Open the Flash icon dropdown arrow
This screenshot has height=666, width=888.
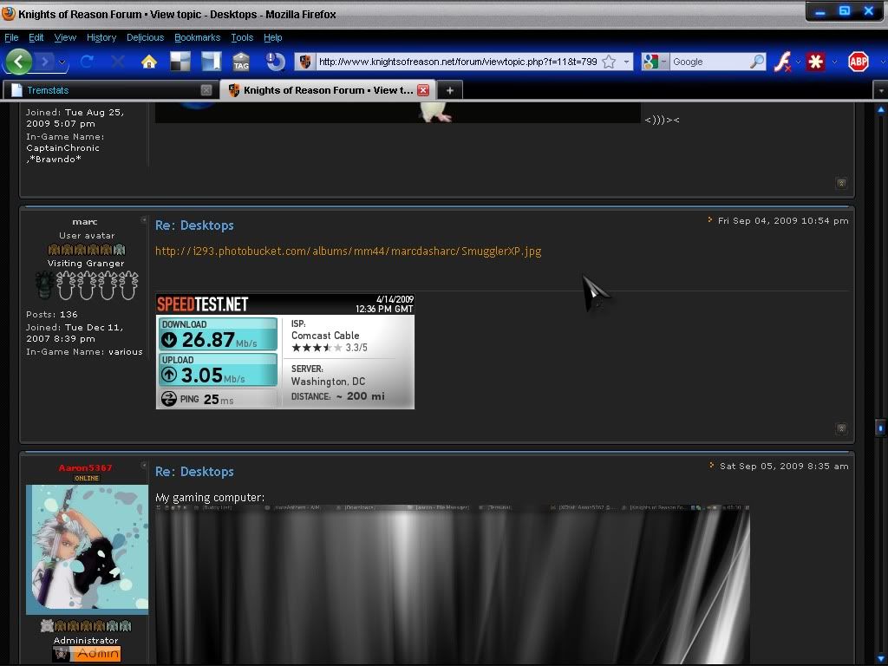[x=798, y=62]
